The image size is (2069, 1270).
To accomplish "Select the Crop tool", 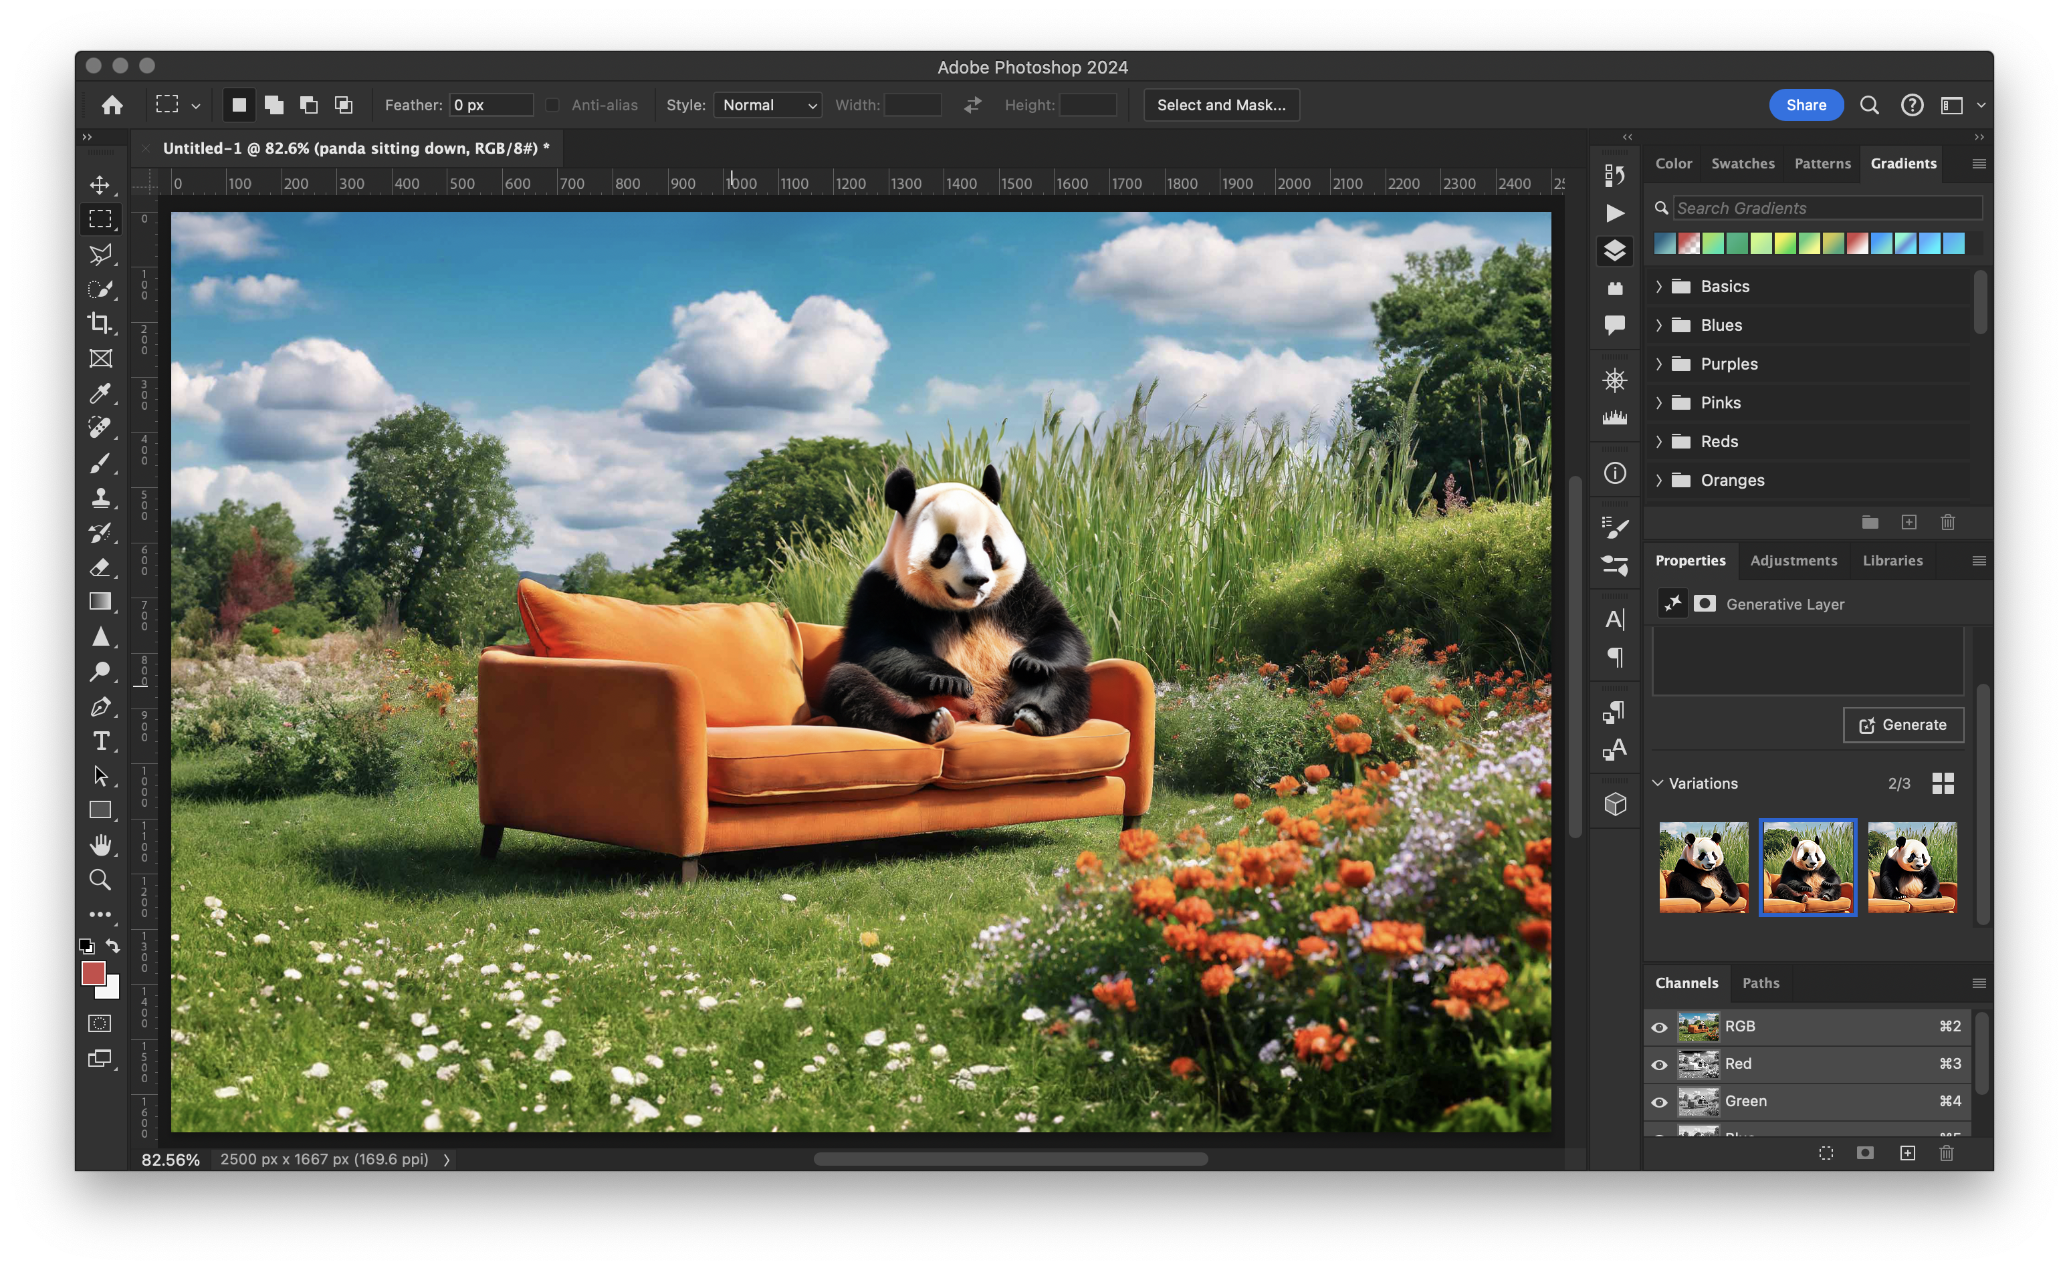I will click(x=100, y=324).
